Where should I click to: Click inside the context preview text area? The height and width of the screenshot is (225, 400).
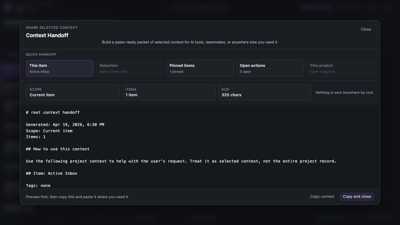click(200, 147)
